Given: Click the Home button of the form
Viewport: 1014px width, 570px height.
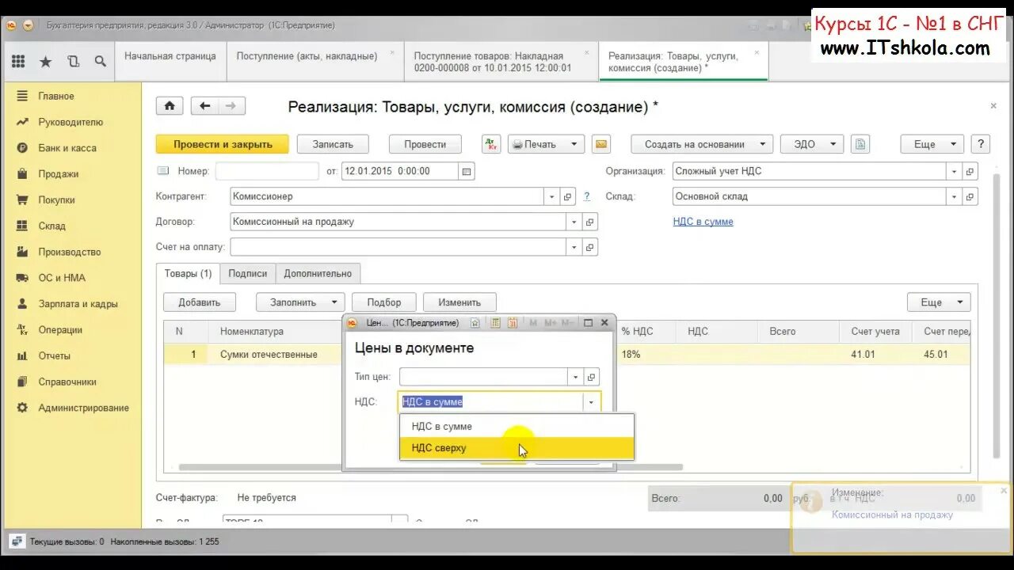Looking at the screenshot, I should pos(170,105).
